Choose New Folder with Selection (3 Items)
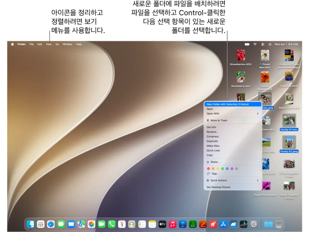 point(233,104)
